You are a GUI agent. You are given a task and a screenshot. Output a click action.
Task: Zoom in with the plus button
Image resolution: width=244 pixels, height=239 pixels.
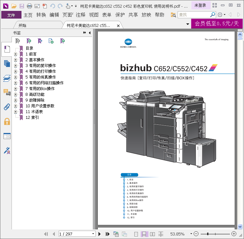point(234,234)
